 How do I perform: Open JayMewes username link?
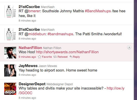coord(28,66)
